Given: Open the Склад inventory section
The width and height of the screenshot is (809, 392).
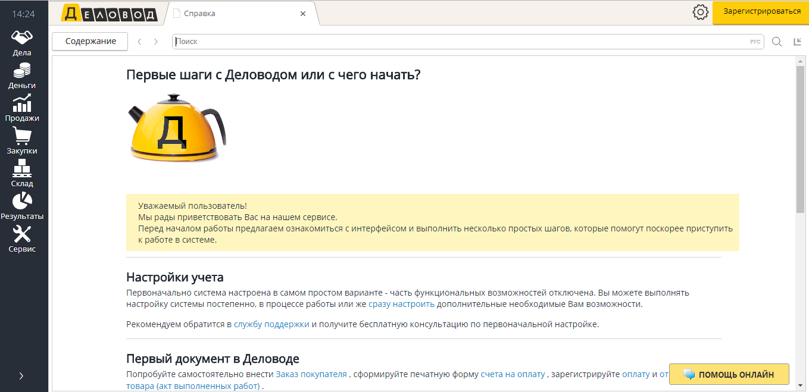Looking at the screenshot, I should coord(22,173).
